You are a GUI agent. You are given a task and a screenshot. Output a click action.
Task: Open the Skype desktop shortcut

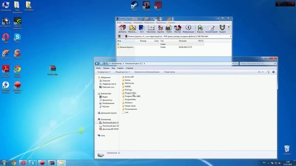point(17,38)
